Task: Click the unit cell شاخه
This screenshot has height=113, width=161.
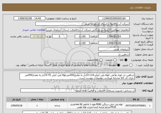Action: 57,106
